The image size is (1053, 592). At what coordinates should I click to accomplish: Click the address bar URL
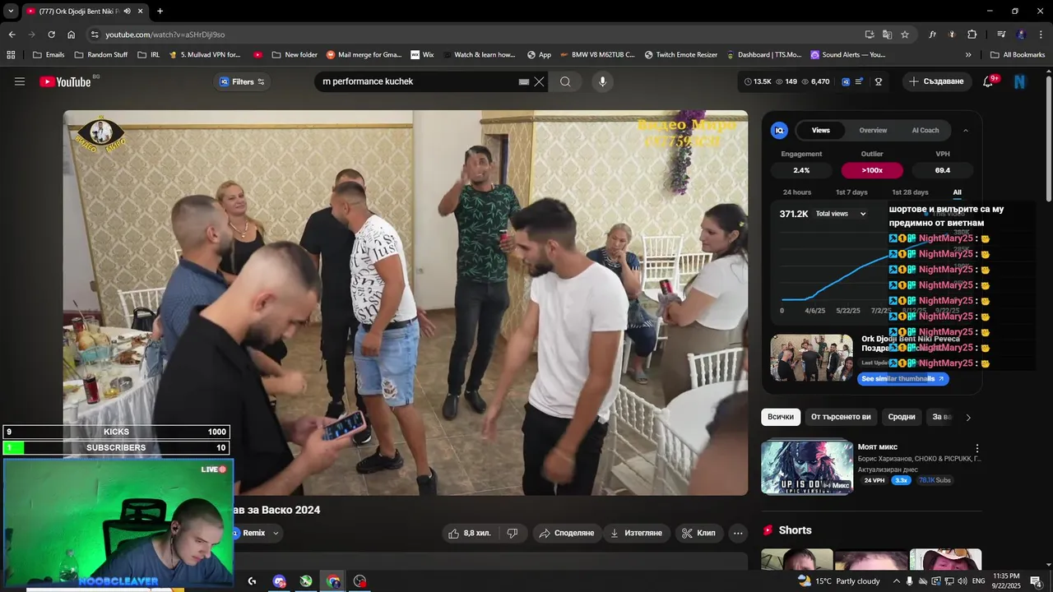[x=165, y=35]
